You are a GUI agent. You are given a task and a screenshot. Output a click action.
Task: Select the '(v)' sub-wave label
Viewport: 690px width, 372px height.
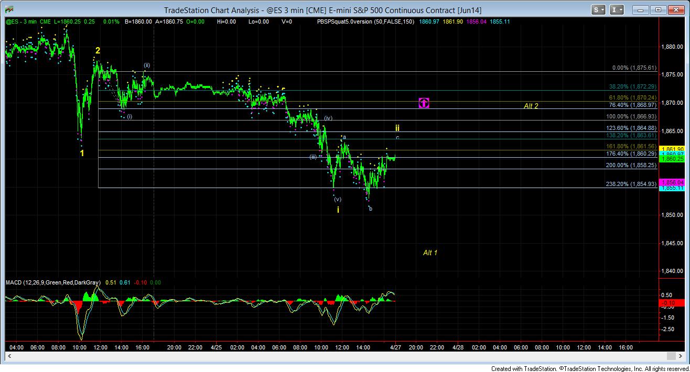338,199
